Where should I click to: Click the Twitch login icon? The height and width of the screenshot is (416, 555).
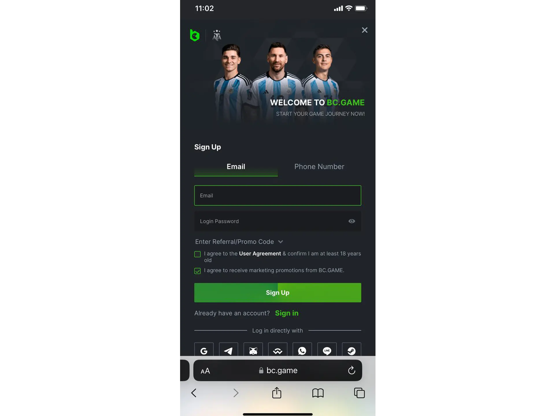coord(351,350)
